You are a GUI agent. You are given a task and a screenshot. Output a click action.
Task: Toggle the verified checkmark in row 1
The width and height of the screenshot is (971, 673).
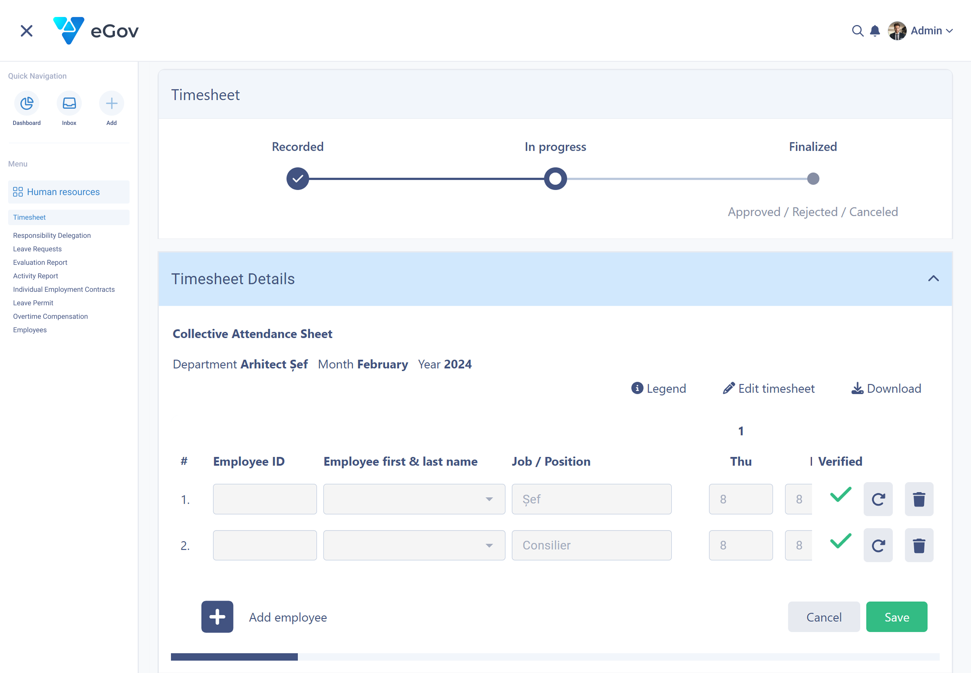click(840, 495)
